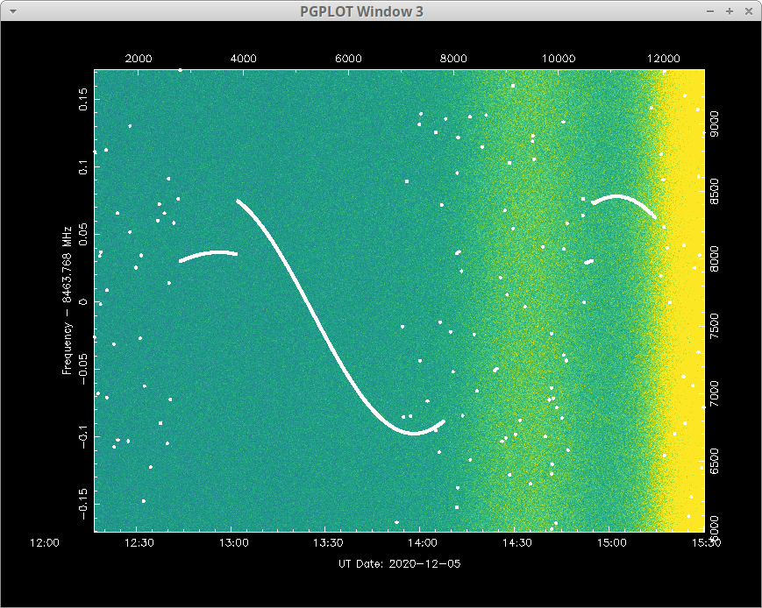
Task: Click the time label 14:00
Action: coord(423,543)
